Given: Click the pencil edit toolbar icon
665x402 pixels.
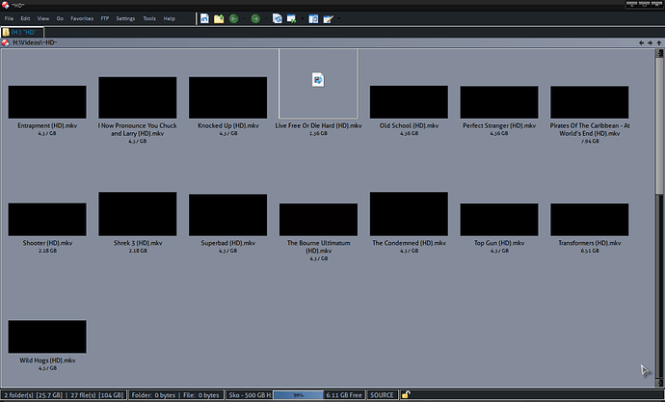Looking at the screenshot, I should (x=329, y=18).
